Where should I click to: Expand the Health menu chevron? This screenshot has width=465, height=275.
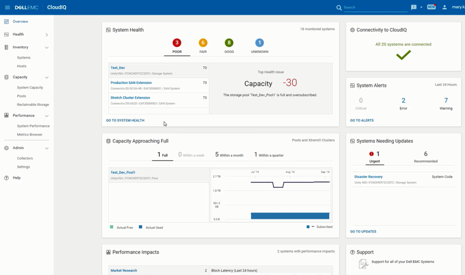click(x=47, y=35)
